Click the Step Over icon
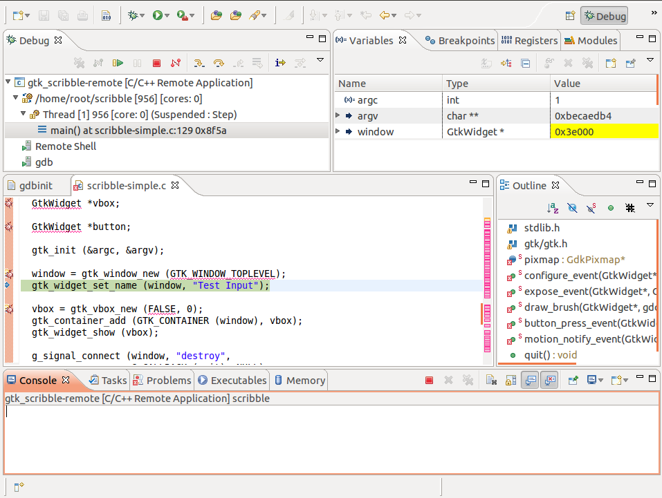Screen dimensions: 662x498 [219, 64]
